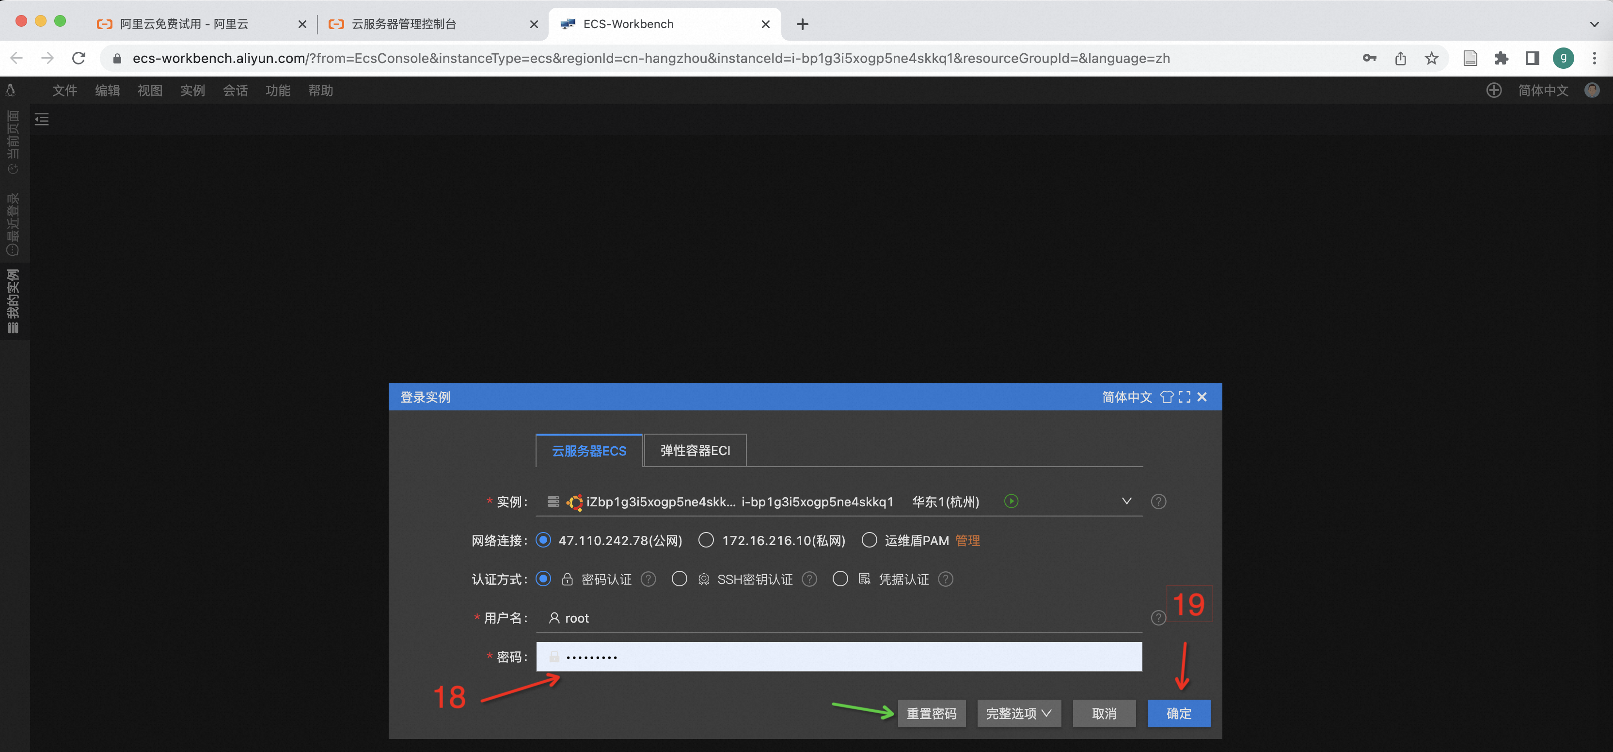
Task: Expand the instance selection dropdown
Action: coord(1126,501)
